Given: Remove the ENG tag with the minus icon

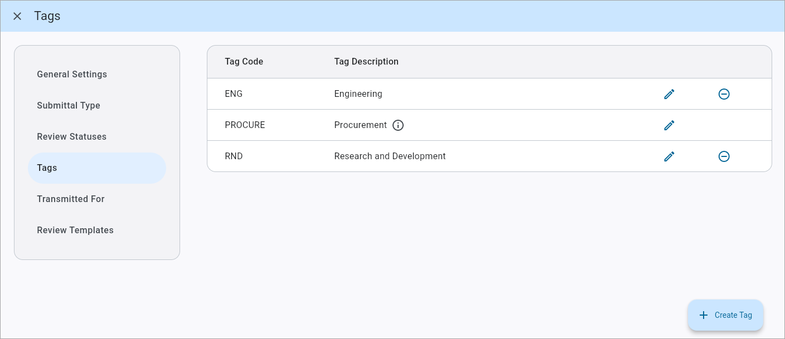Looking at the screenshot, I should point(724,94).
